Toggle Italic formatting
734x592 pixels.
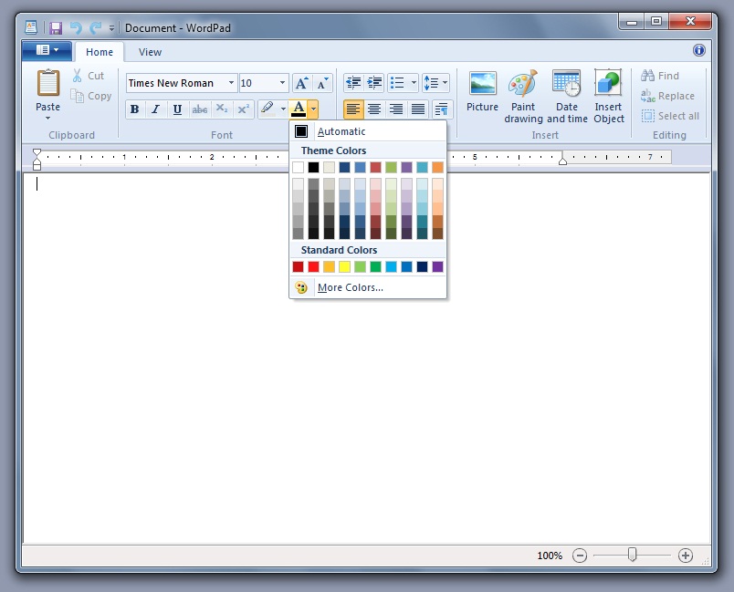pos(155,109)
